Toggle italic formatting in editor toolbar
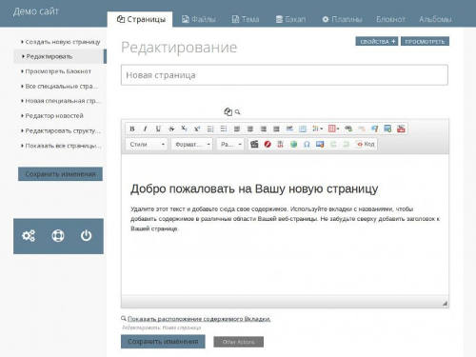476x357 pixels. [145, 129]
